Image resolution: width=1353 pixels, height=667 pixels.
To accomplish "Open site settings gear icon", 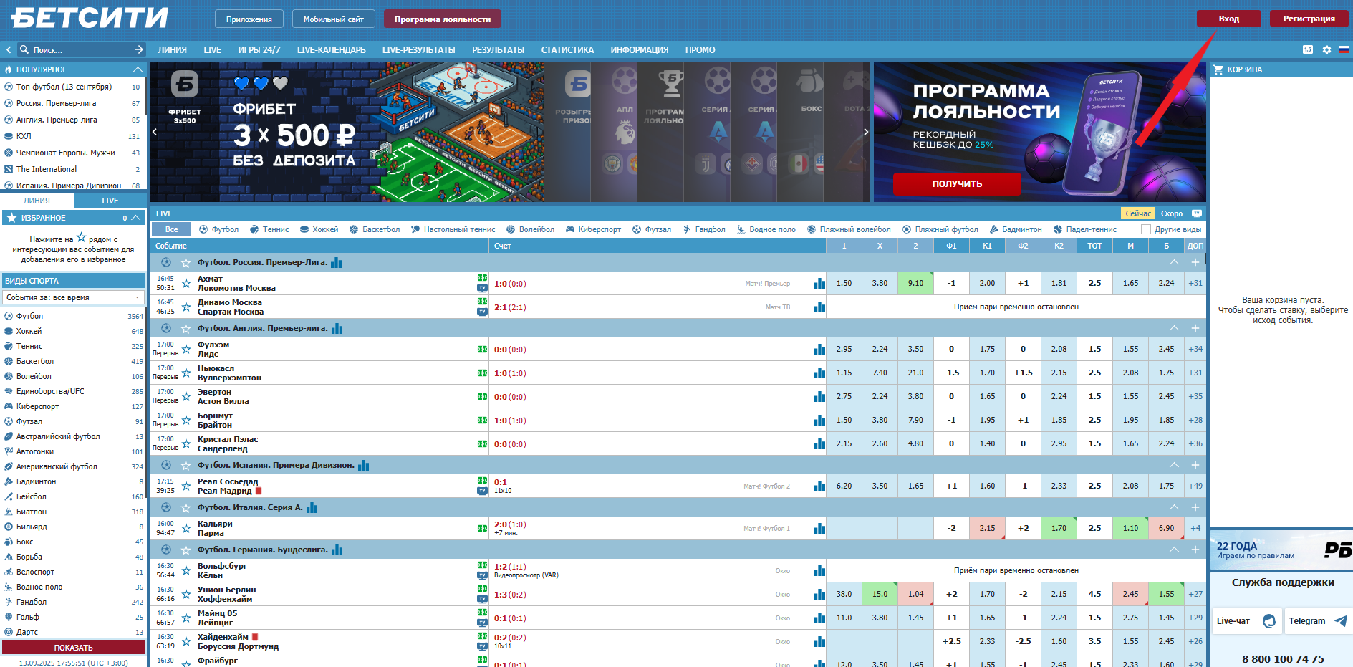I will pyautogui.click(x=1326, y=49).
